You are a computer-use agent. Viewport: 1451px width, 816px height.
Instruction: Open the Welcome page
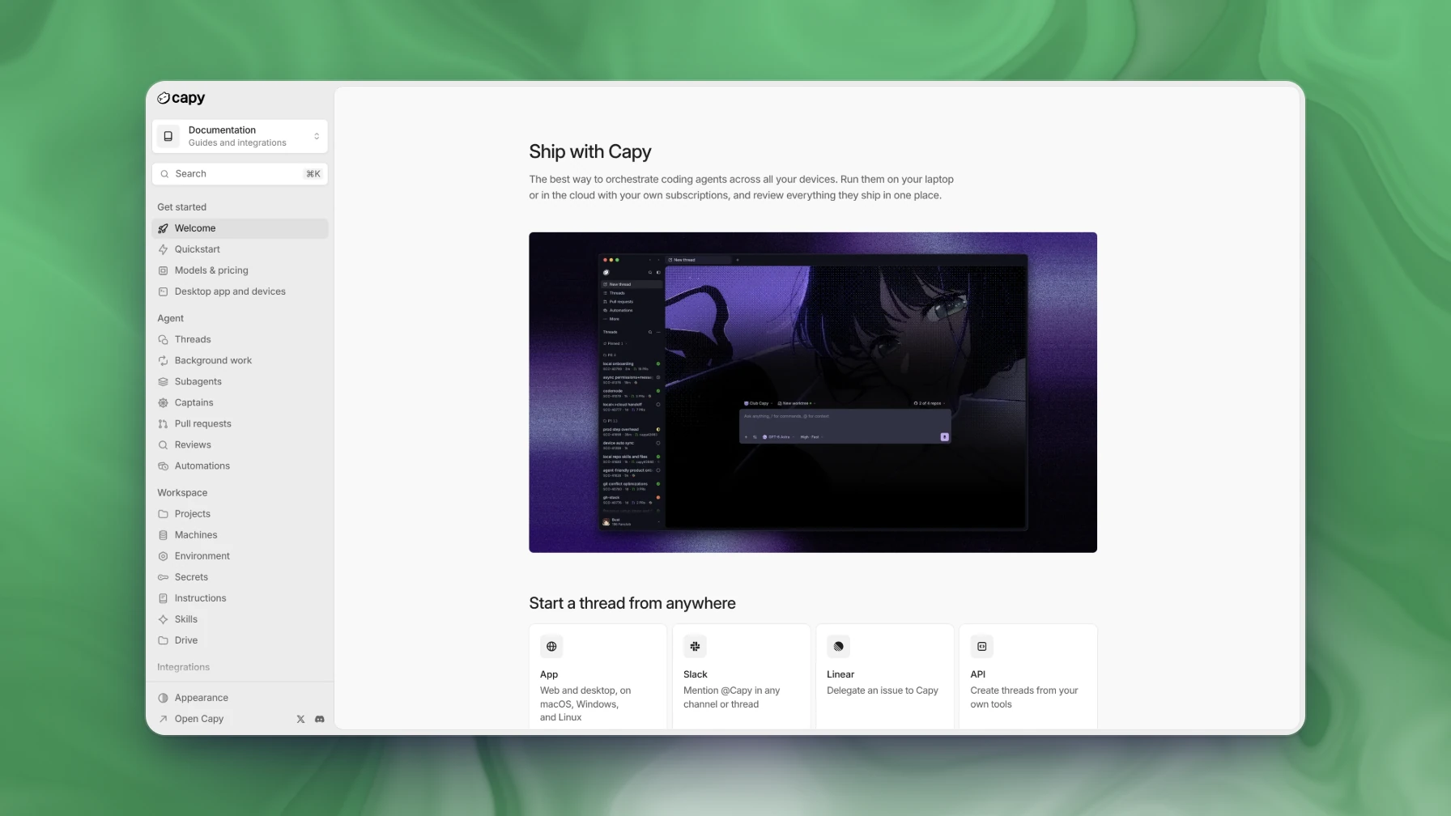click(240, 228)
